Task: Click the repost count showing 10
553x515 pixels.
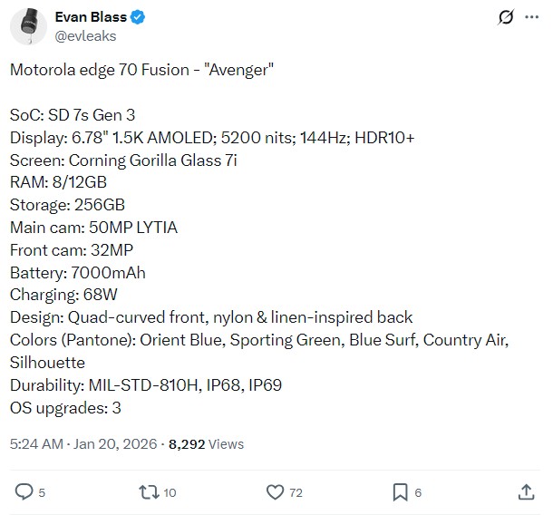Action: click(x=170, y=492)
